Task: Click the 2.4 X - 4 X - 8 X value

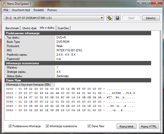Action: (66, 55)
